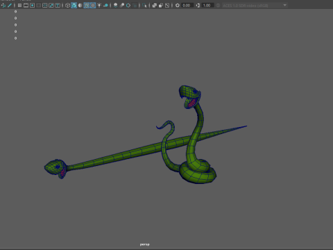333x250 pixels.
Task: Click the Gamma reset icon
Action: point(198,6)
